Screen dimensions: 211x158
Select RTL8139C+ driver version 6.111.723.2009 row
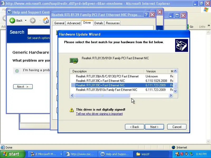coord(122,85)
